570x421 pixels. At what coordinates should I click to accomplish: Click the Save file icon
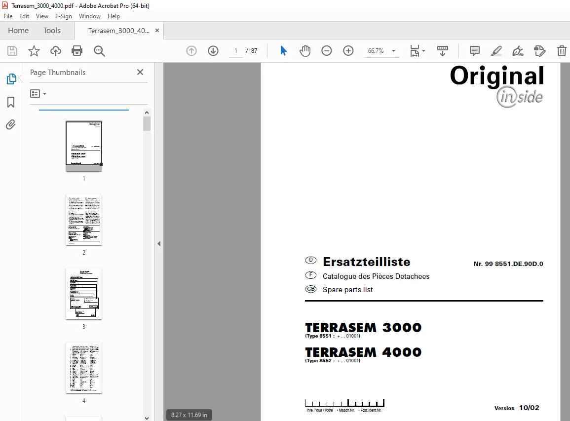(12, 51)
